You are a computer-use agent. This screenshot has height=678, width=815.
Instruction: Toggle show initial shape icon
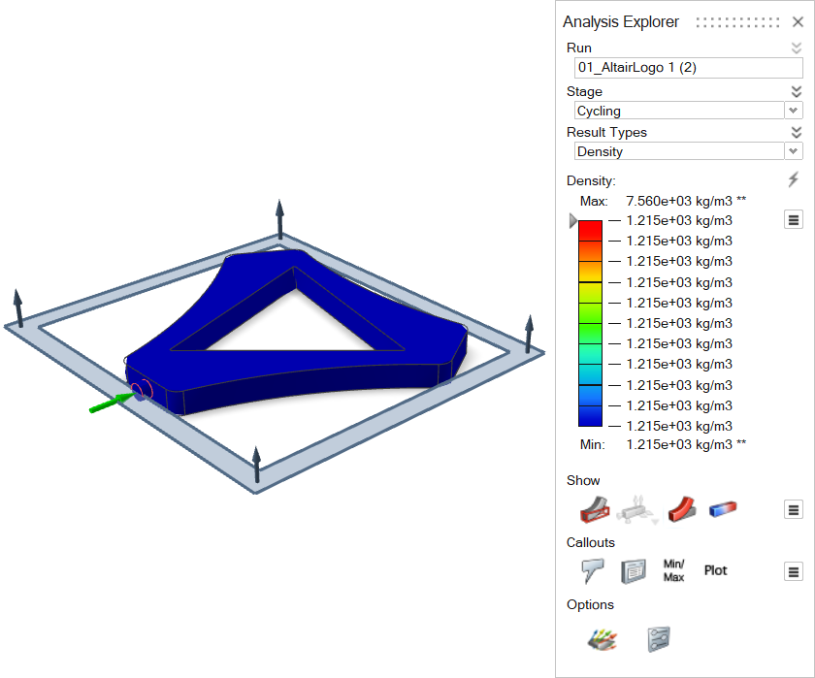[595, 509]
